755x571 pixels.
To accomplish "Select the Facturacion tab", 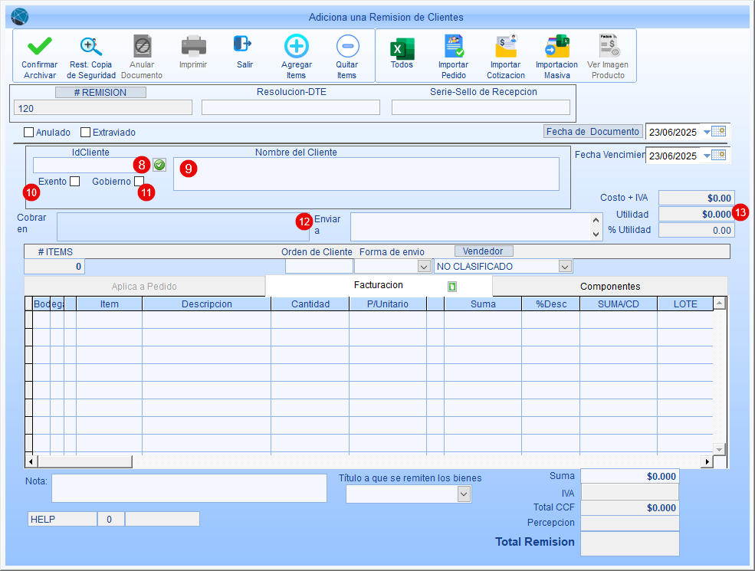I will (x=379, y=285).
